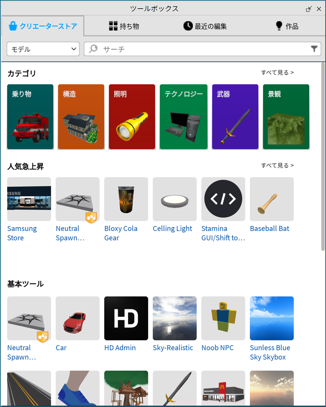Choose the Bloxy Cola Gear item
This screenshot has height=407, width=326.
(126, 199)
